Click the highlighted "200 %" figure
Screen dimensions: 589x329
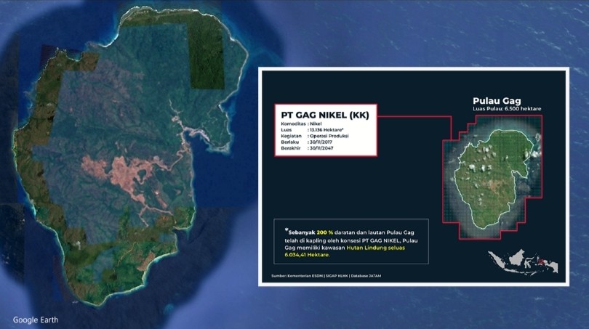(x=325, y=232)
